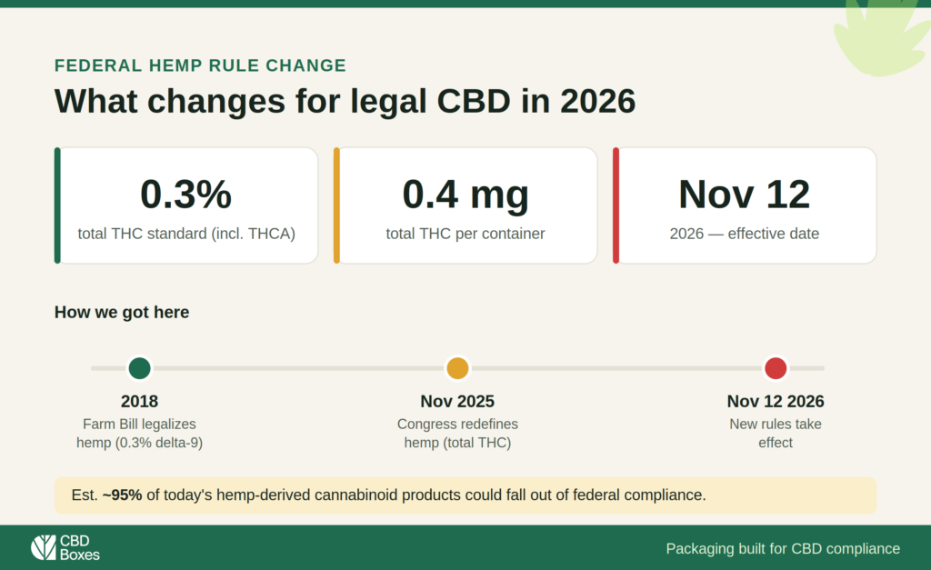Screen dimensions: 931x570
Task: Click the Packaging built for CBD compliance text
Action: pos(783,548)
